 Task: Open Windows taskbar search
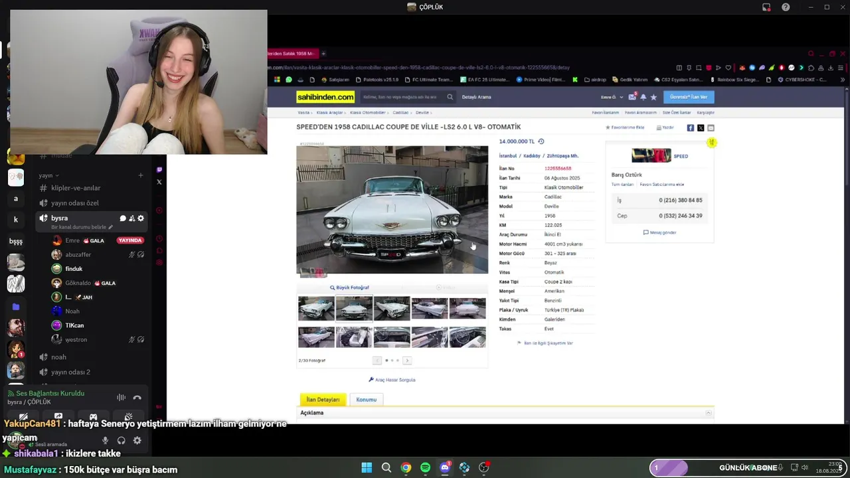tap(386, 467)
